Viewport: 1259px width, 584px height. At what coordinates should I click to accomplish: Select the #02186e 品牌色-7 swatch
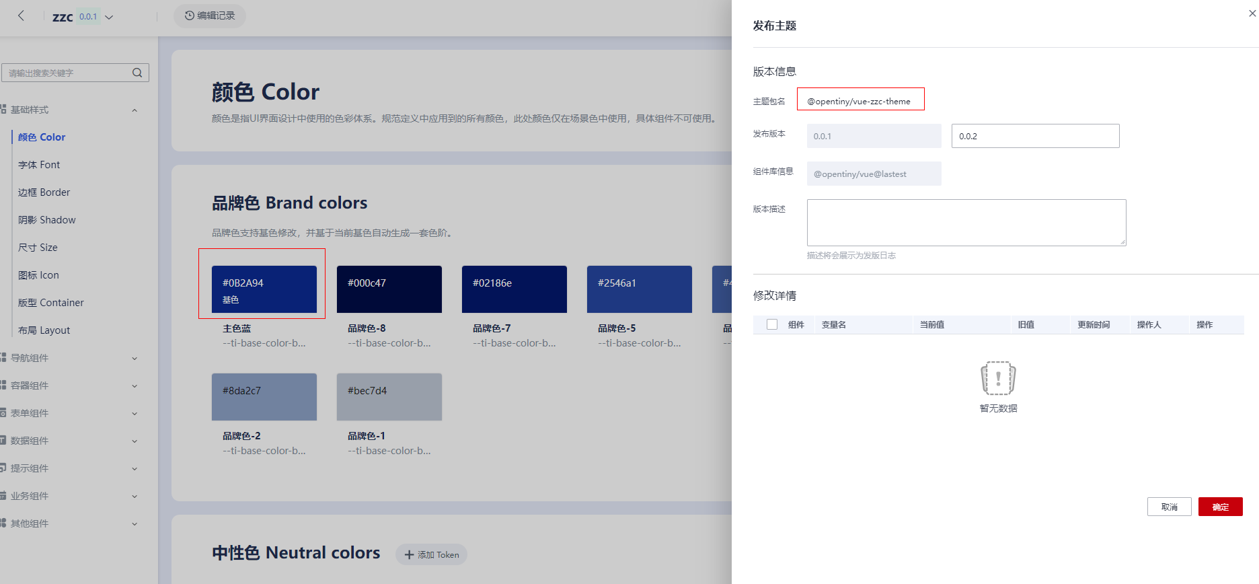(x=514, y=289)
